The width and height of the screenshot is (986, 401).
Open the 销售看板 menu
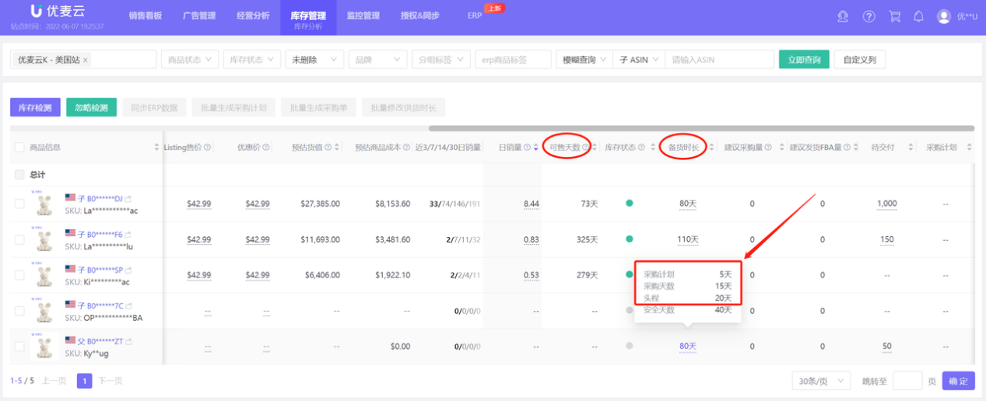tap(146, 16)
